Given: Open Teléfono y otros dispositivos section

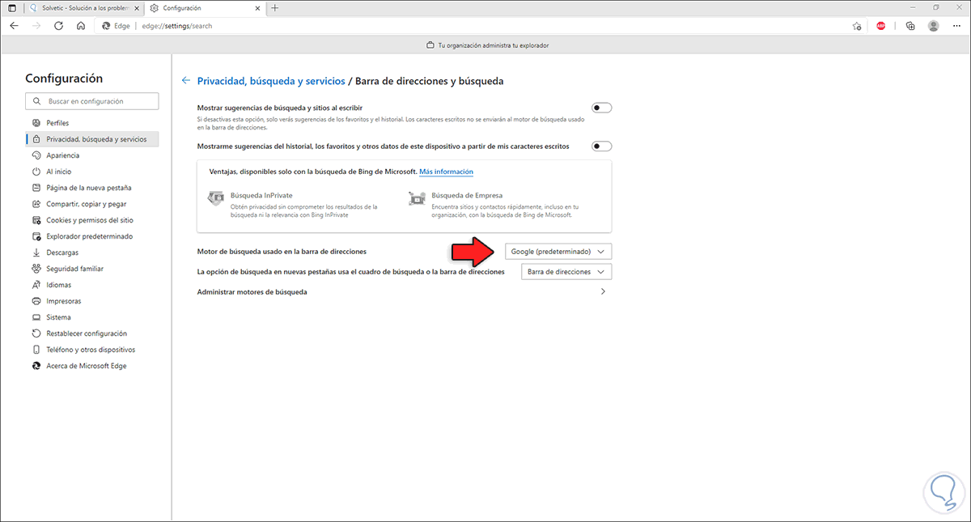Looking at the screenshot, I should pyautogui.click(x=92, y=350).
